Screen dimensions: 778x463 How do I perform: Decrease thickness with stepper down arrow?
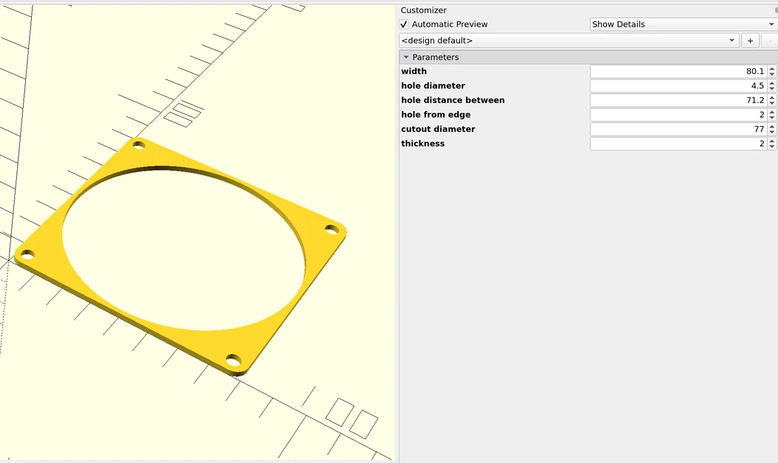click(x=771, y=147)
